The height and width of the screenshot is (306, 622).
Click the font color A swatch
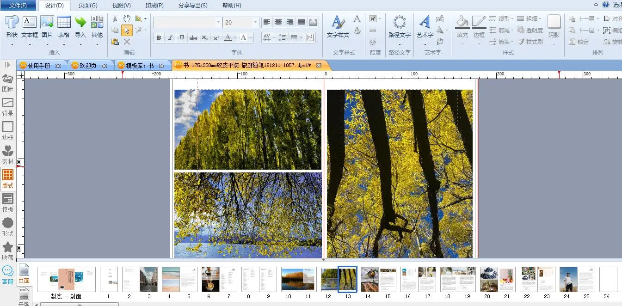228,38
